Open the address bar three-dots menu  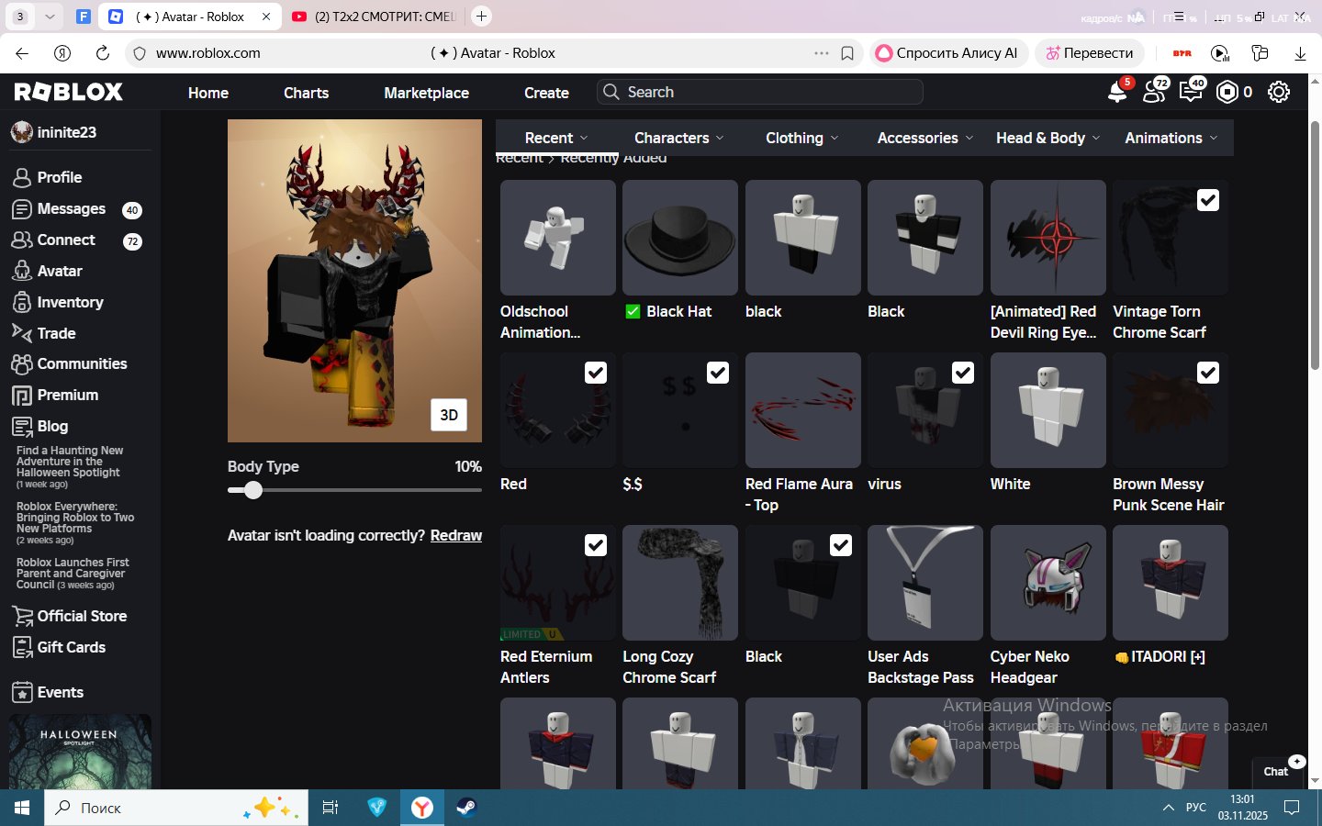822,53
